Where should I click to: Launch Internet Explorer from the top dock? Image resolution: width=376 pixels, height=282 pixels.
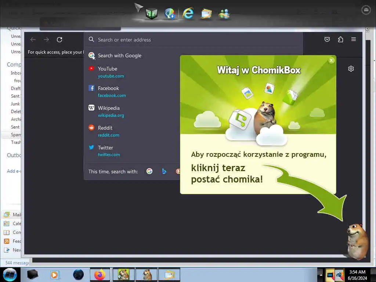[x=188, y=13]
